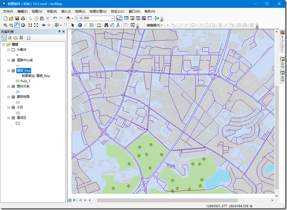Screen dimensions: 287x210
Task: Enable the 兴趣点 layer checkbox
Action: coord(13,50)
